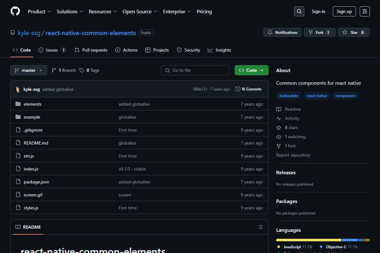Click the tag icon beside 0 Tags
The width and height of the screenshot is (380, 253).
point(82,70)
